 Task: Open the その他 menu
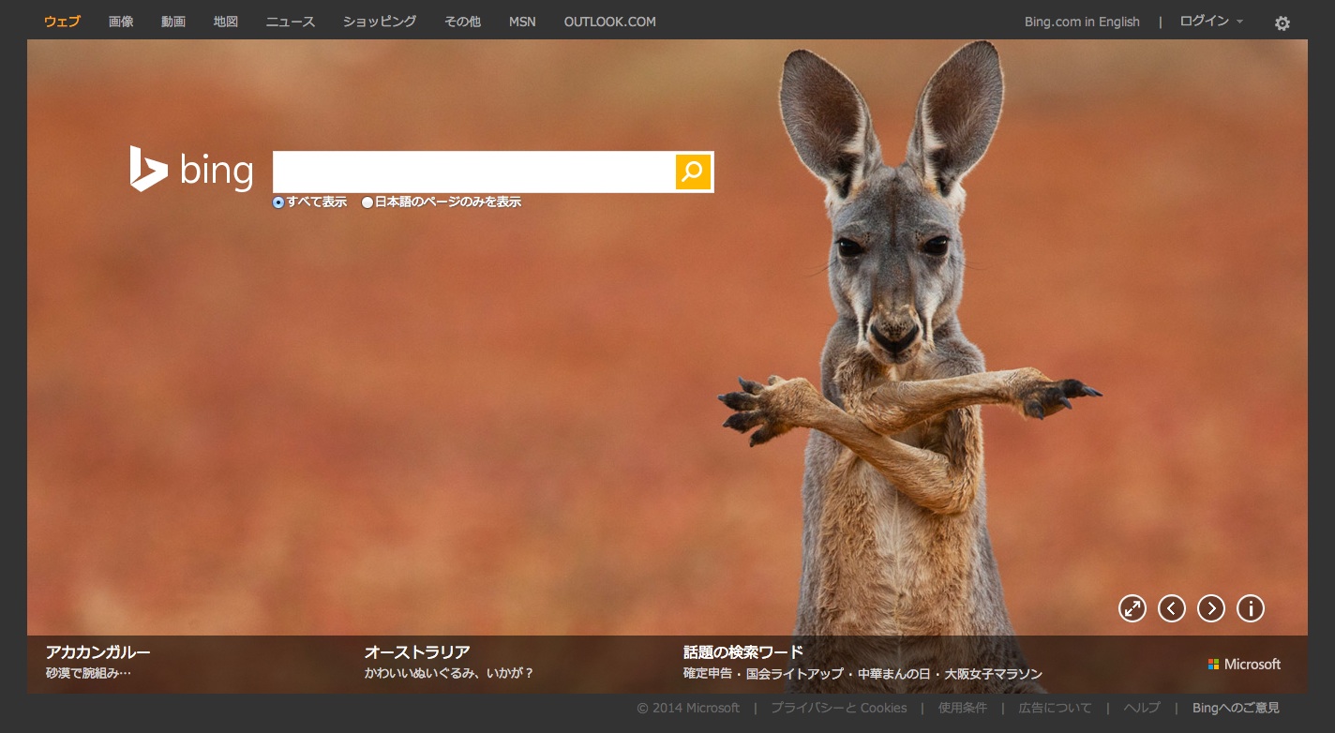[462, 22]
